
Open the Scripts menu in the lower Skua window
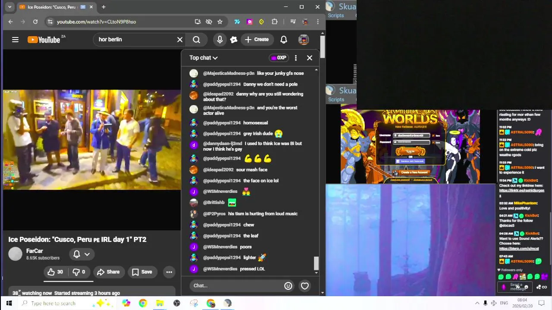pyautogui.click(x=336, y=99)
